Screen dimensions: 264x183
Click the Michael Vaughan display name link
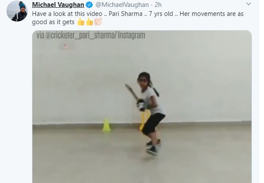point(58,5)
